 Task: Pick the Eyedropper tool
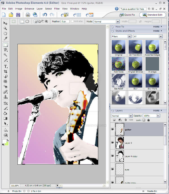pos(5,39)
